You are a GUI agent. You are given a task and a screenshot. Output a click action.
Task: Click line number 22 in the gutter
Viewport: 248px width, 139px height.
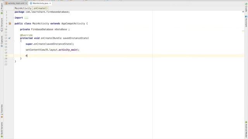[6, 64]
